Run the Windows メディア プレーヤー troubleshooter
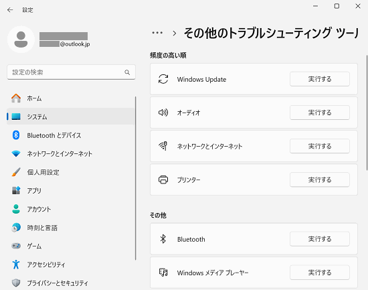Image resolution: width=368 pixels, height=290 pixels. [320, 273]
